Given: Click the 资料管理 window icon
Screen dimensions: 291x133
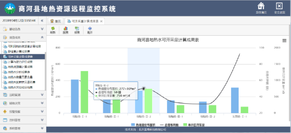Looking at the screenshot, I should pyautogui.click(x=5, y=120).
